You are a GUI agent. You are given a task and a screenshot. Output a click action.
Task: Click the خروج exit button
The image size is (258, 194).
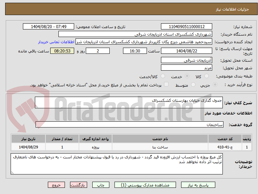[56, 185]
